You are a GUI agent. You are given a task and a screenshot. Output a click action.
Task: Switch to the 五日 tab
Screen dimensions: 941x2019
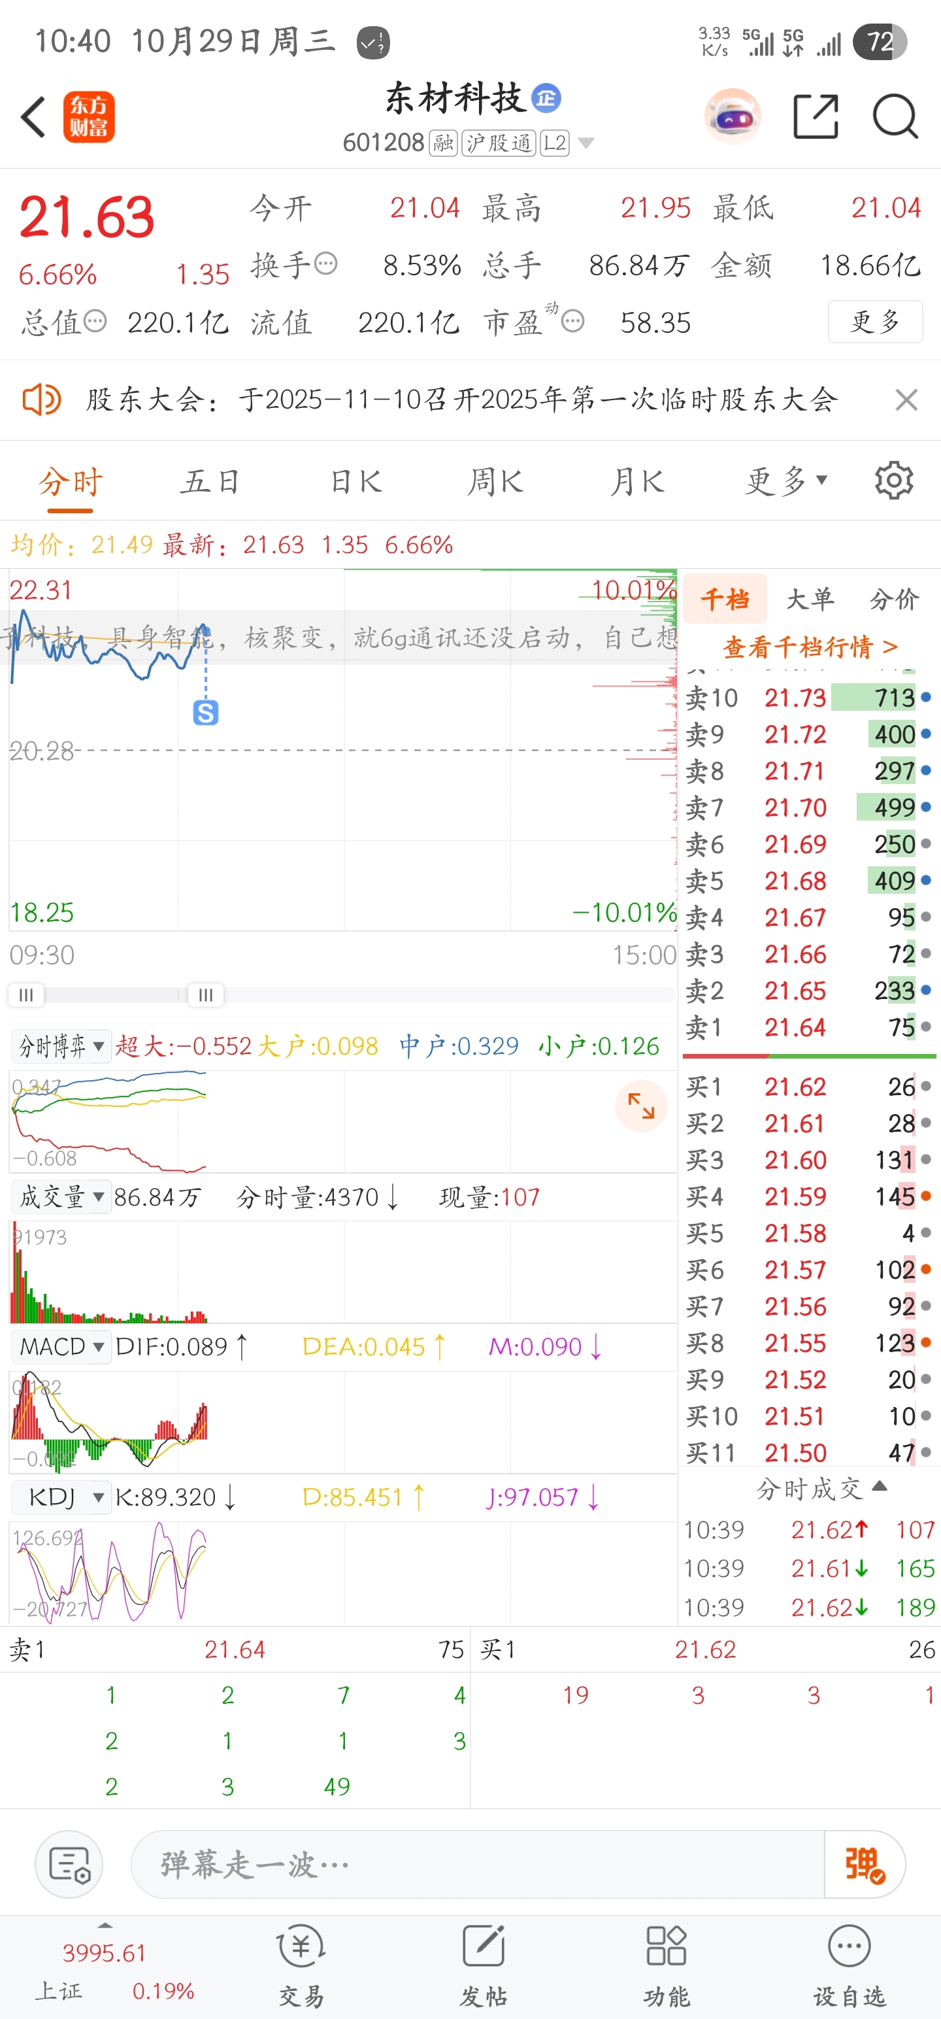coord(210,481)
